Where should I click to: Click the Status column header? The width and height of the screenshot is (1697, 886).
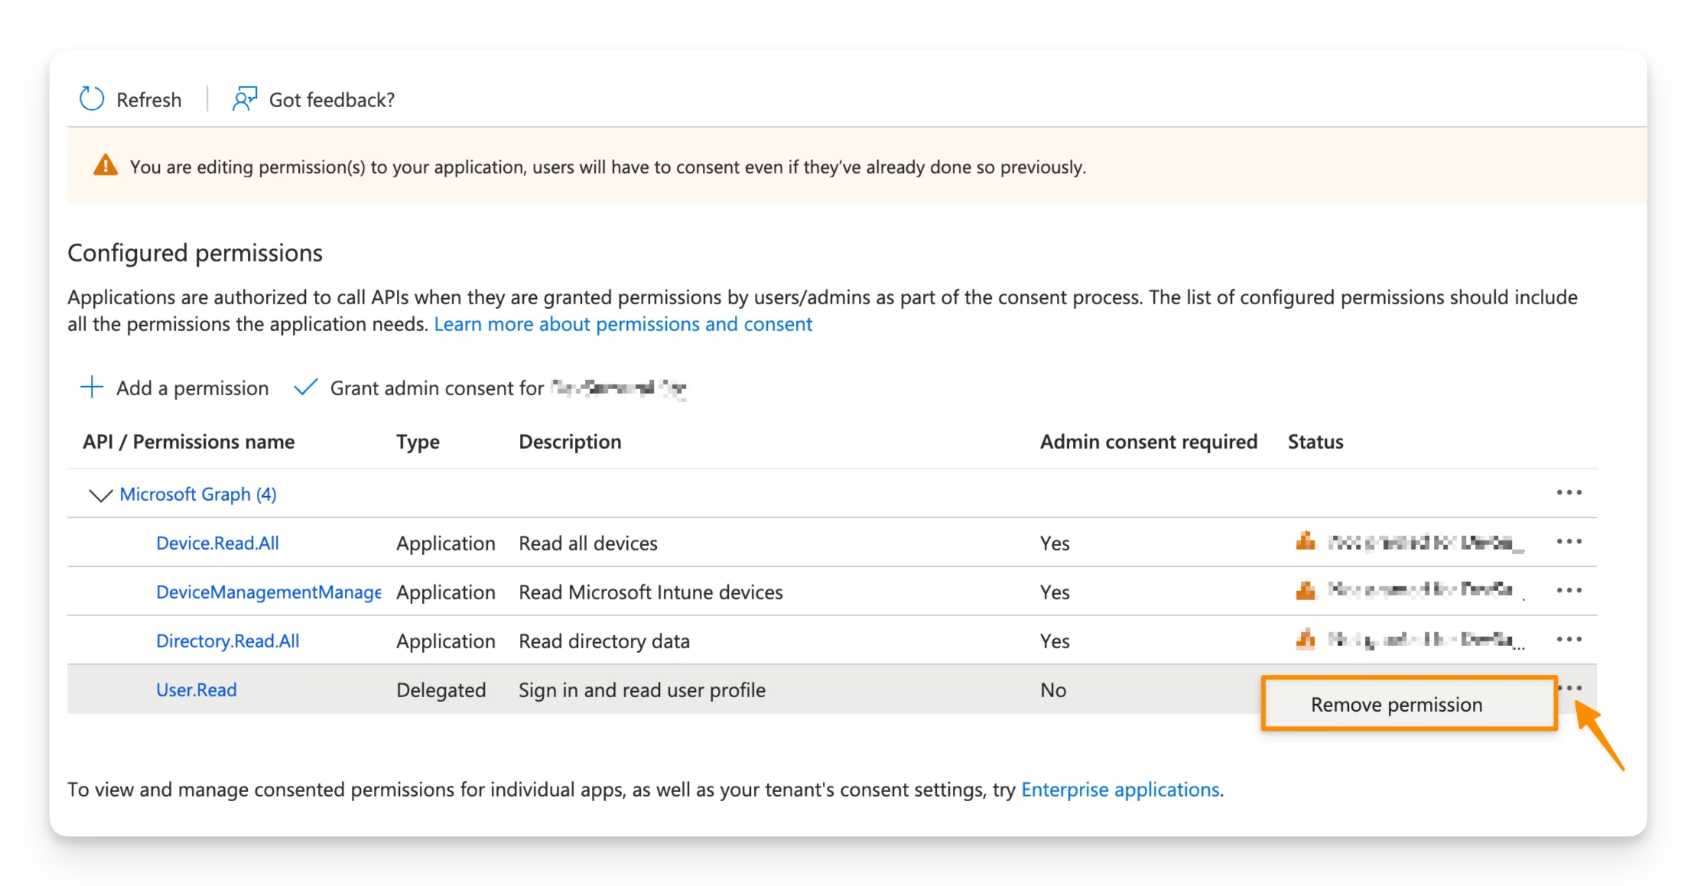1315,441
